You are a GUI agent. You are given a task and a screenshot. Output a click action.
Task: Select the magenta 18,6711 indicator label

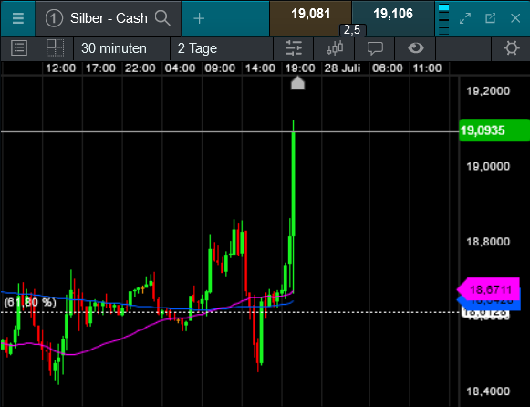pyautogui.click(x=488, y=289)
